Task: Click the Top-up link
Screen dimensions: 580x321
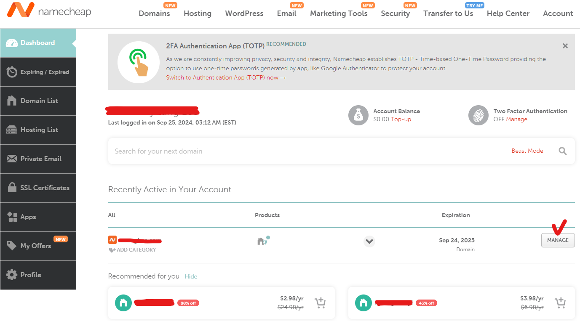Action: pos(401,119)
